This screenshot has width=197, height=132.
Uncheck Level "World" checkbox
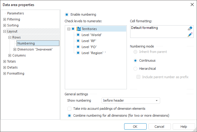pos(78,35)
